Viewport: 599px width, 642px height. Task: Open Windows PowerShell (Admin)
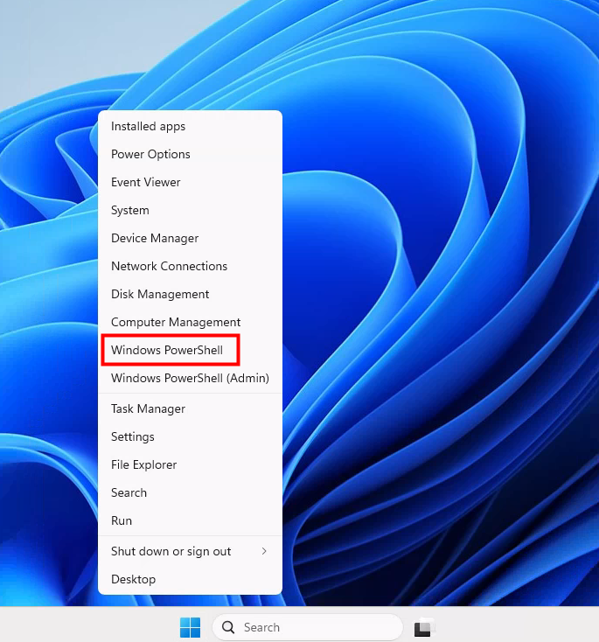[190, 378]
